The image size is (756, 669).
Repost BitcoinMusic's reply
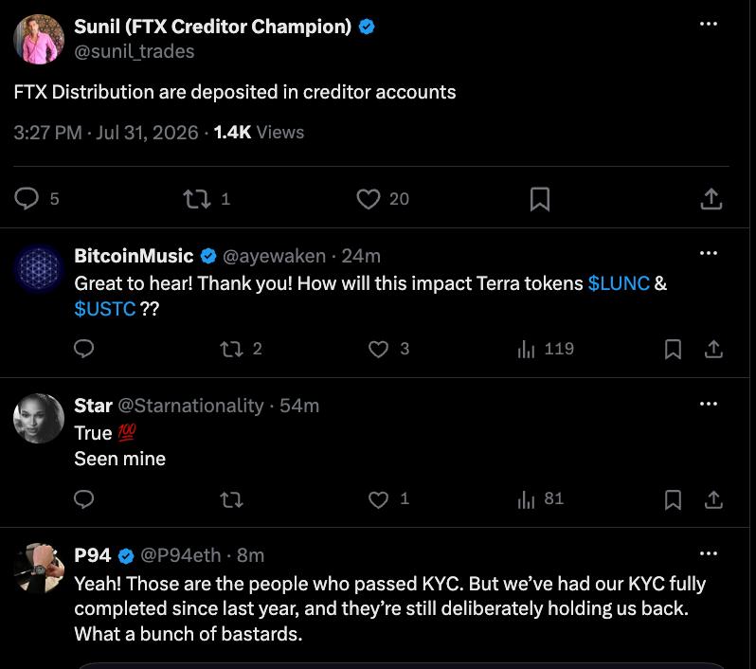pos(231,349)
